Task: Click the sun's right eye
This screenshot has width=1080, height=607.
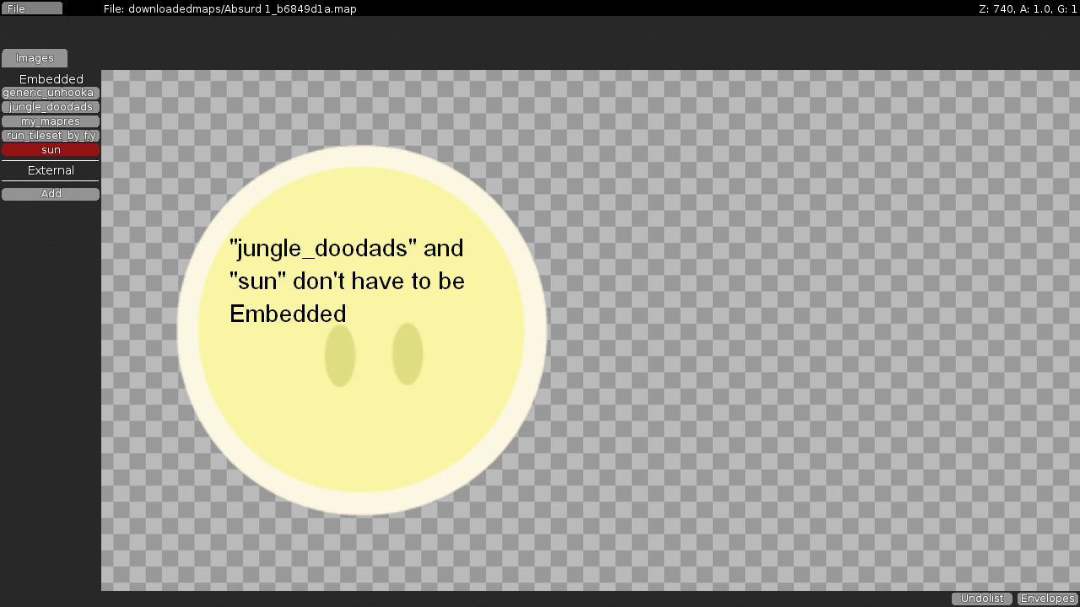Action: click(x=408, y=353)
